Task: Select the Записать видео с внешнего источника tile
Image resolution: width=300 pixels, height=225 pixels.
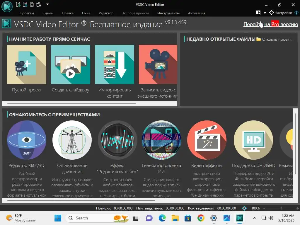Action: [x=158, y=64]
